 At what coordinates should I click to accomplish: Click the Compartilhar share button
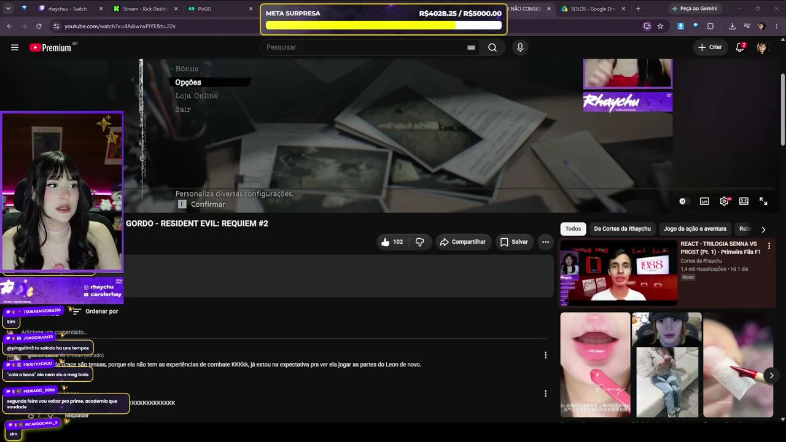click(463, 242)
